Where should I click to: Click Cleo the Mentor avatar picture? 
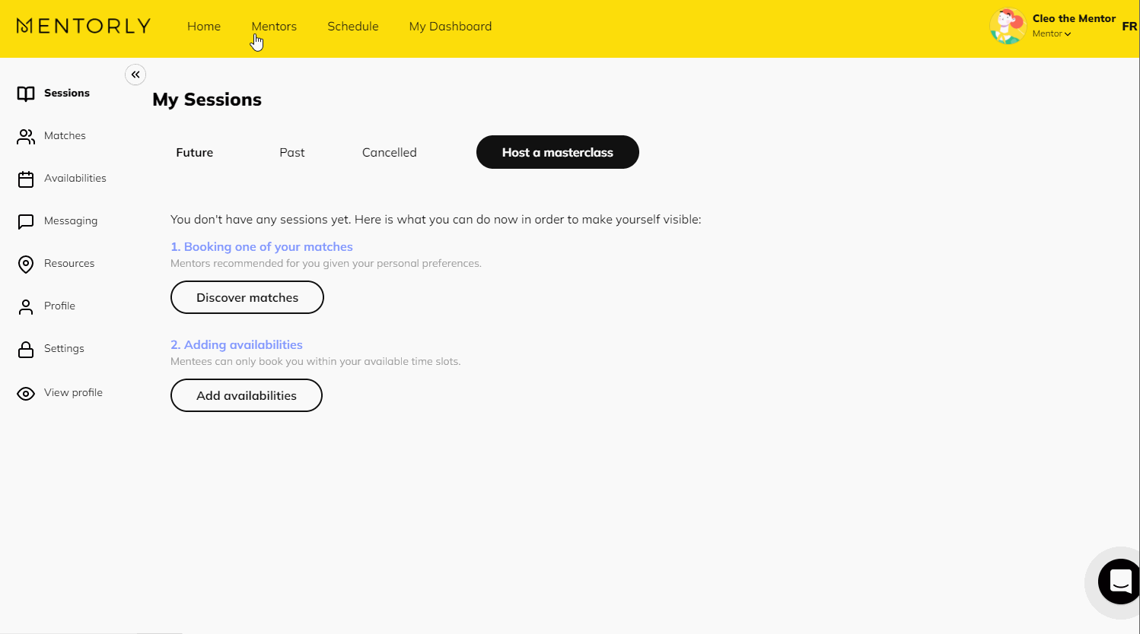point(1008,26)
